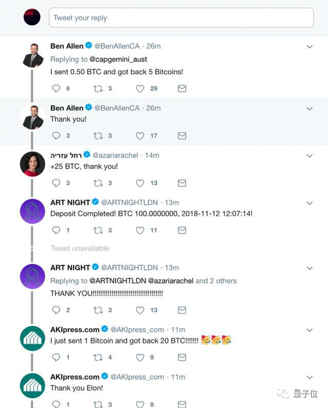Reply to ART NIGHT's Deposit Completed tweet

[56, 231]
